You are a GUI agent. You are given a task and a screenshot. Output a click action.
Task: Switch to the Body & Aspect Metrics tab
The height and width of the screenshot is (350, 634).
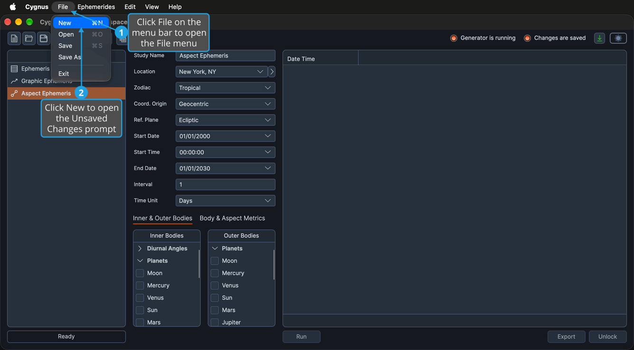point(232,218)
